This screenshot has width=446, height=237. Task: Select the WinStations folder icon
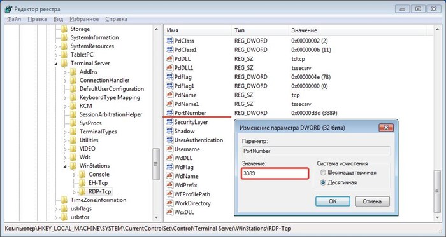coord(73,166)
